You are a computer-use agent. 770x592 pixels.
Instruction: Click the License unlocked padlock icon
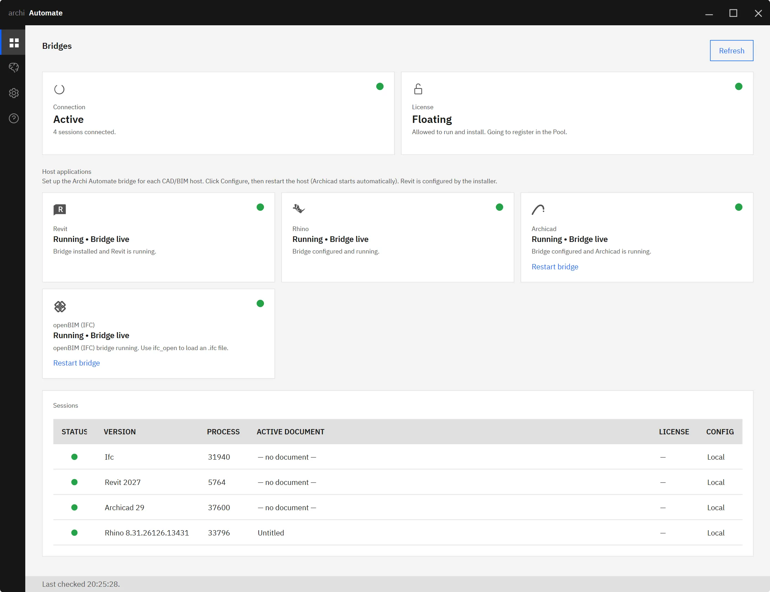pyautogui.click(x=418, y=89)
